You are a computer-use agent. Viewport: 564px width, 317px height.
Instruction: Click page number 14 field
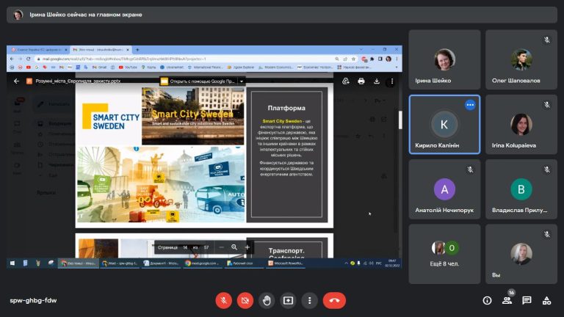185,247
